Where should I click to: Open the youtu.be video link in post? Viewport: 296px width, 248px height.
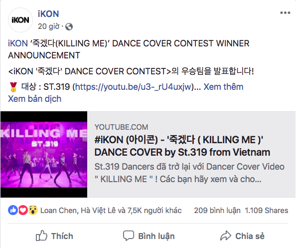(133, 87)
